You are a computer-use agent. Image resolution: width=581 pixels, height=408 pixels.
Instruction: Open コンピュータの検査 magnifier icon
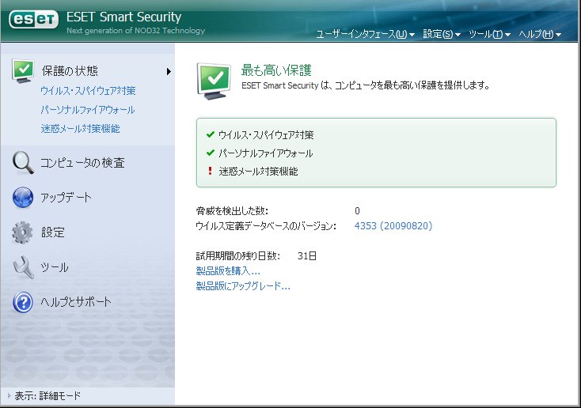(23, 162)
